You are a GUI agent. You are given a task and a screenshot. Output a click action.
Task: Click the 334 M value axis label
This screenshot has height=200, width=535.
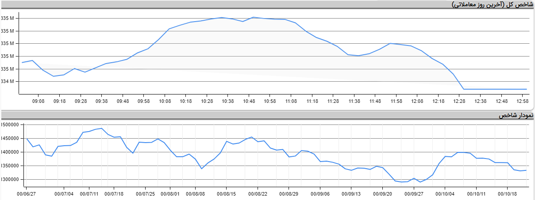pyautogui.click(x=8, y=82)
